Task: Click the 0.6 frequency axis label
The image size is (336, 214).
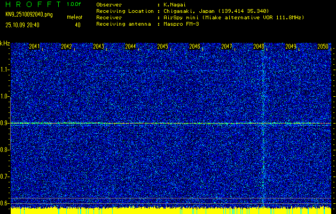Action: click(x=5, y=203)
